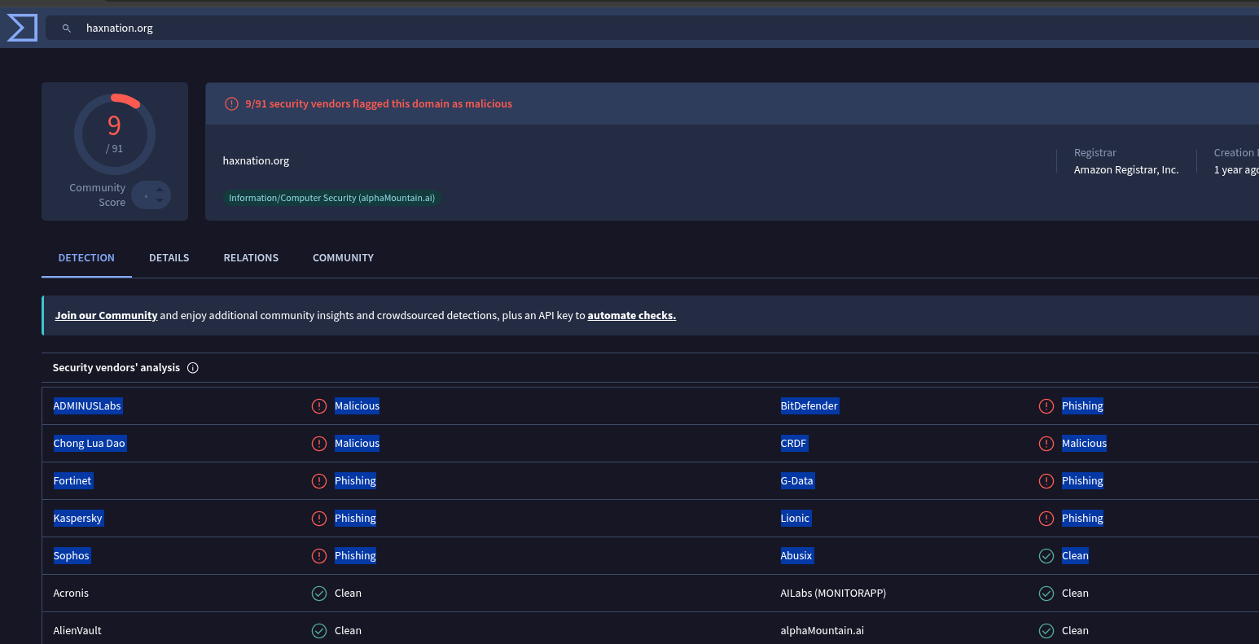Screen dimensions: 1259x644
Task: Switch to the RELATIONS tab
Action: (251, 257)
